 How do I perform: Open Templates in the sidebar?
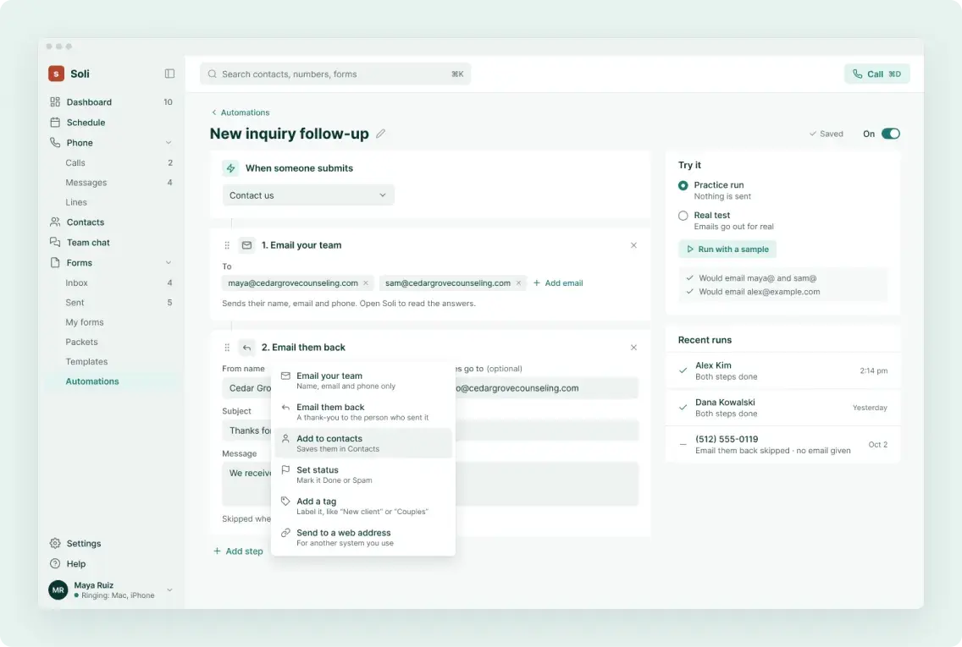pyautogui.click(x=111, y=361)
